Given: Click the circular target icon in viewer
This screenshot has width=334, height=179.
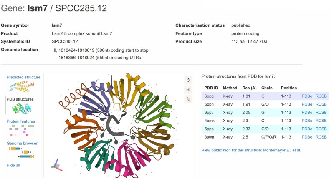Looking at the screenshot, I should click(188, 89).
